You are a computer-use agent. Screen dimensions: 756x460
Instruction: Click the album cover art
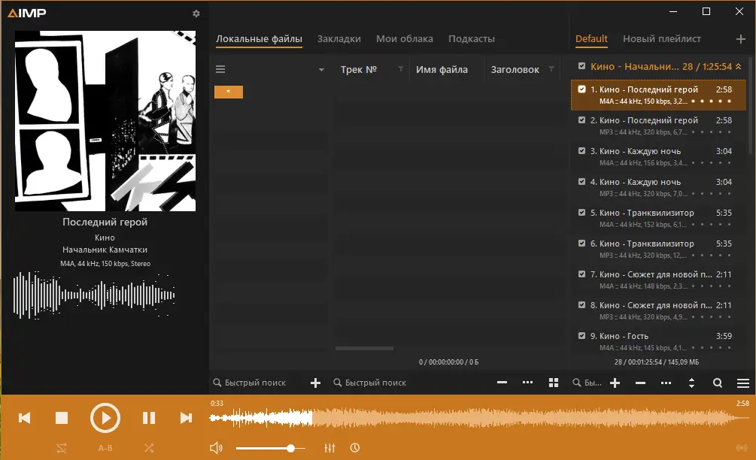coord(105,121)
